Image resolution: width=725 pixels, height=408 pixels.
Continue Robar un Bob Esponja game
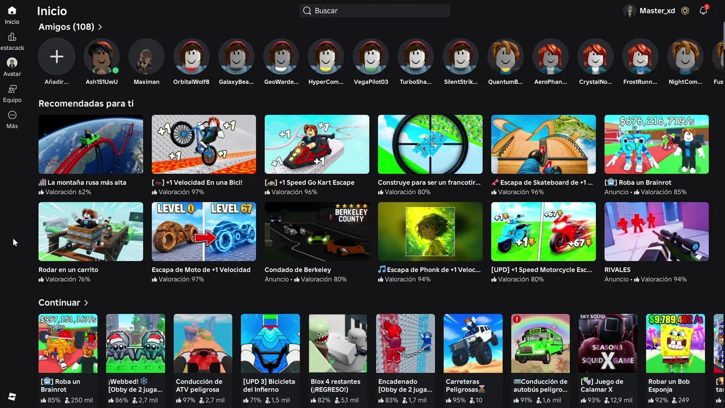(676, 343)
